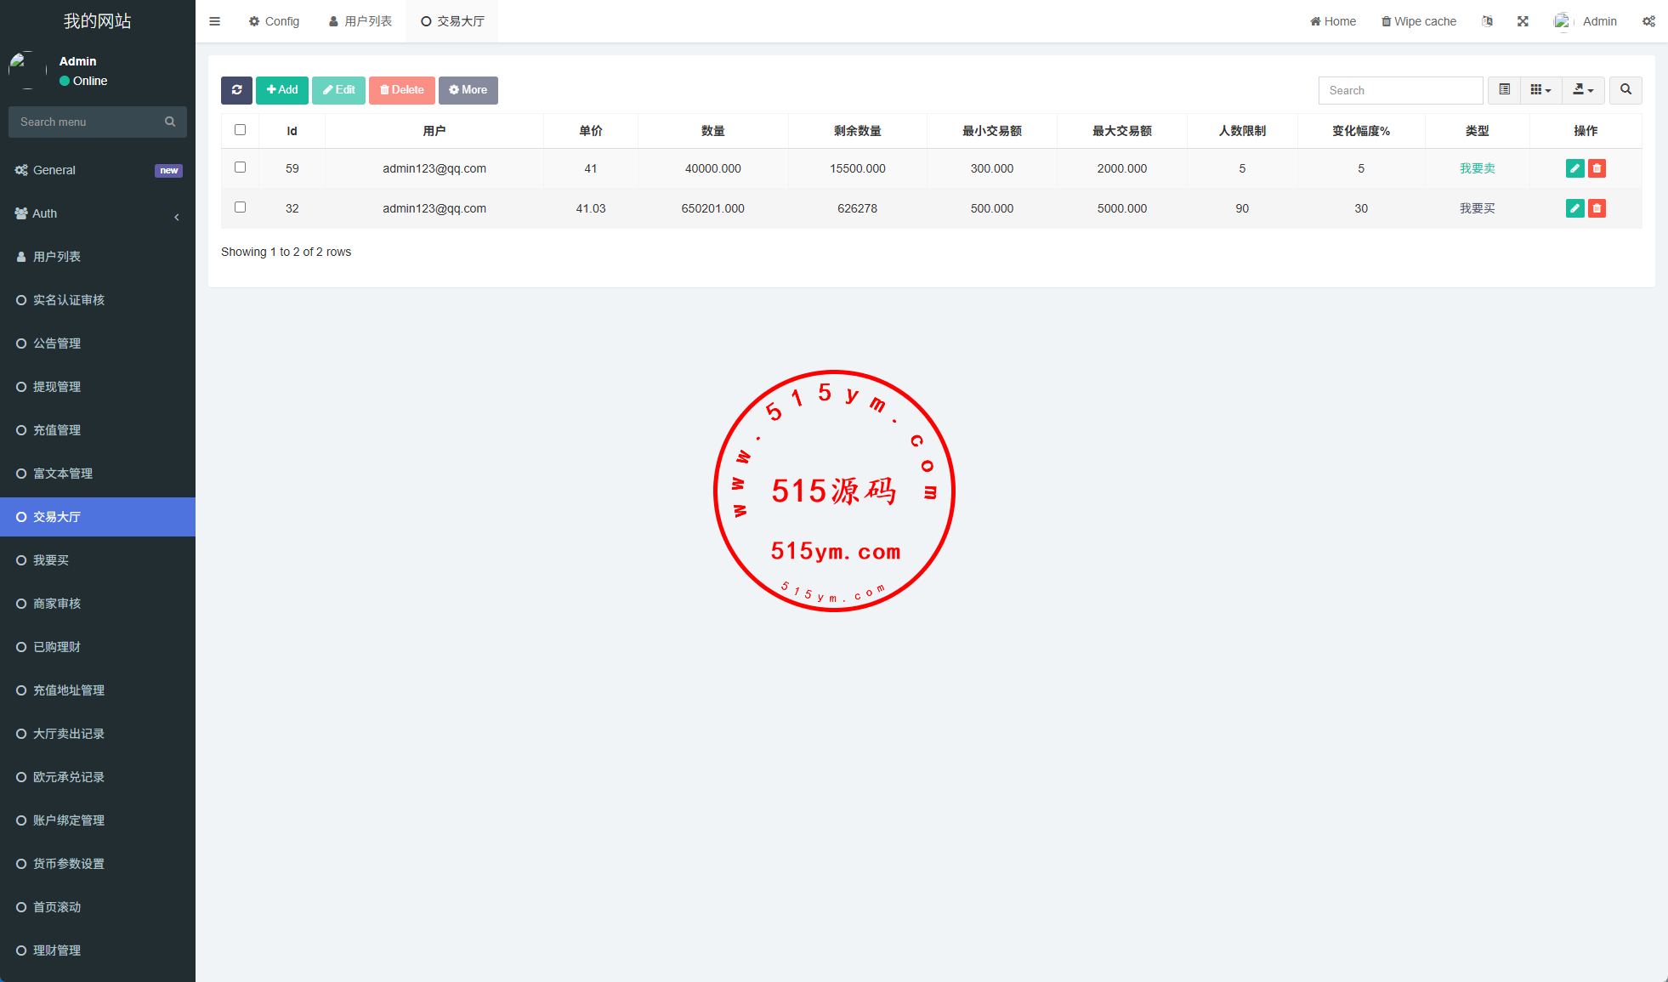Click the magnifier advanced search button
This screenshot has height=982, width=1668.
click(x=1625, y=90)
